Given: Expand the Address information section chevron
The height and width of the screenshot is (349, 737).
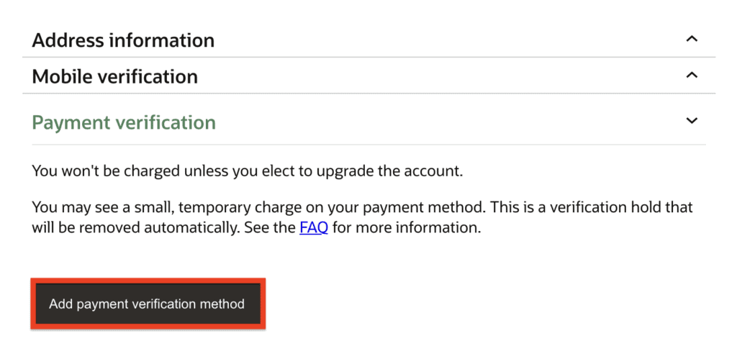Looking at the screenshot, I should (692, 39).
